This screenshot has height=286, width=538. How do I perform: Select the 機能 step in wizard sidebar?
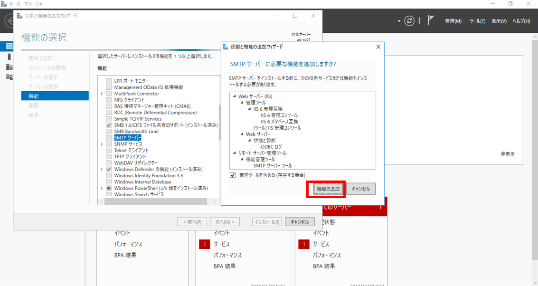(55, 96)
